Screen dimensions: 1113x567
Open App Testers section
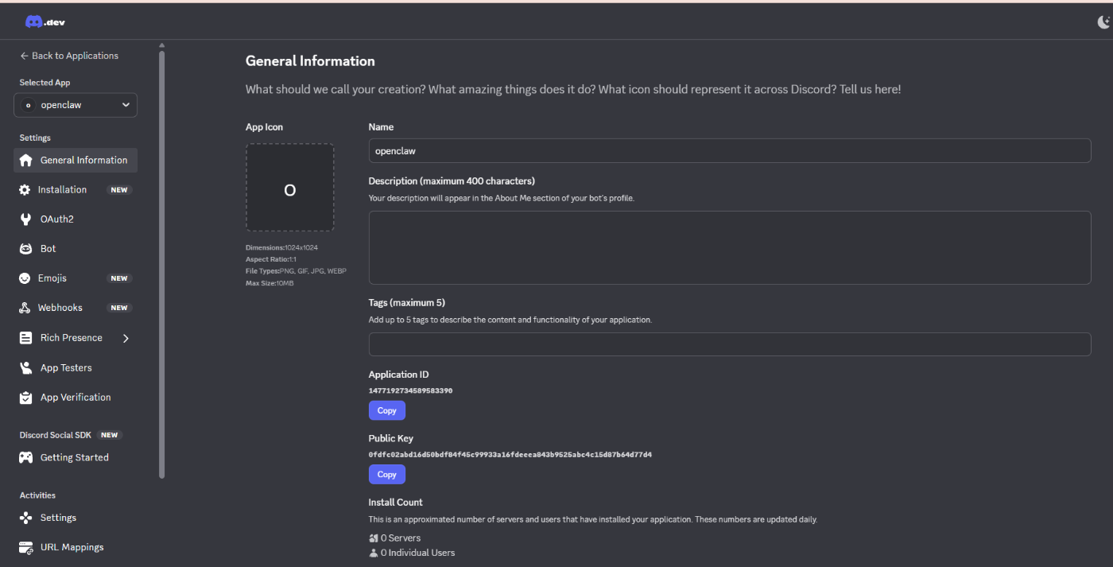point(65,368)
